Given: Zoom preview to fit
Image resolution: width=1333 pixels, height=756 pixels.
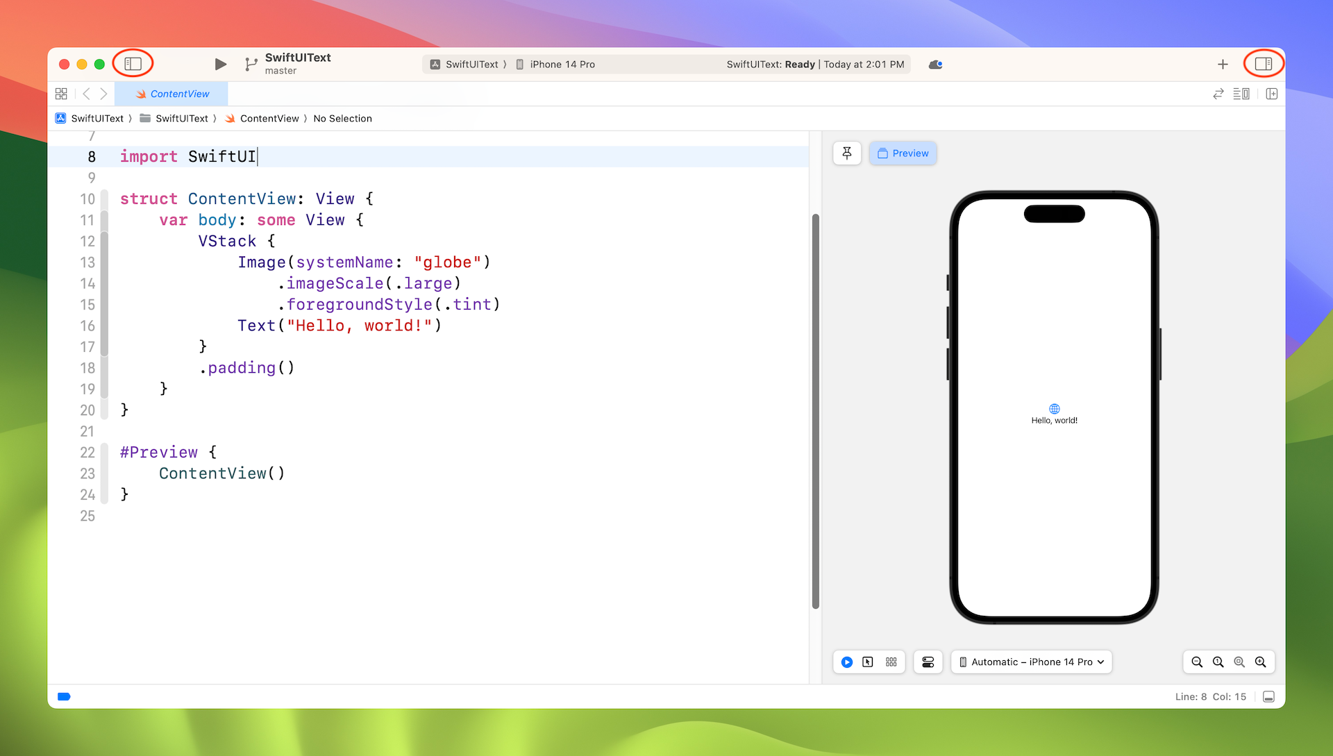Looking at the screenshot, I should point(1239,662).
